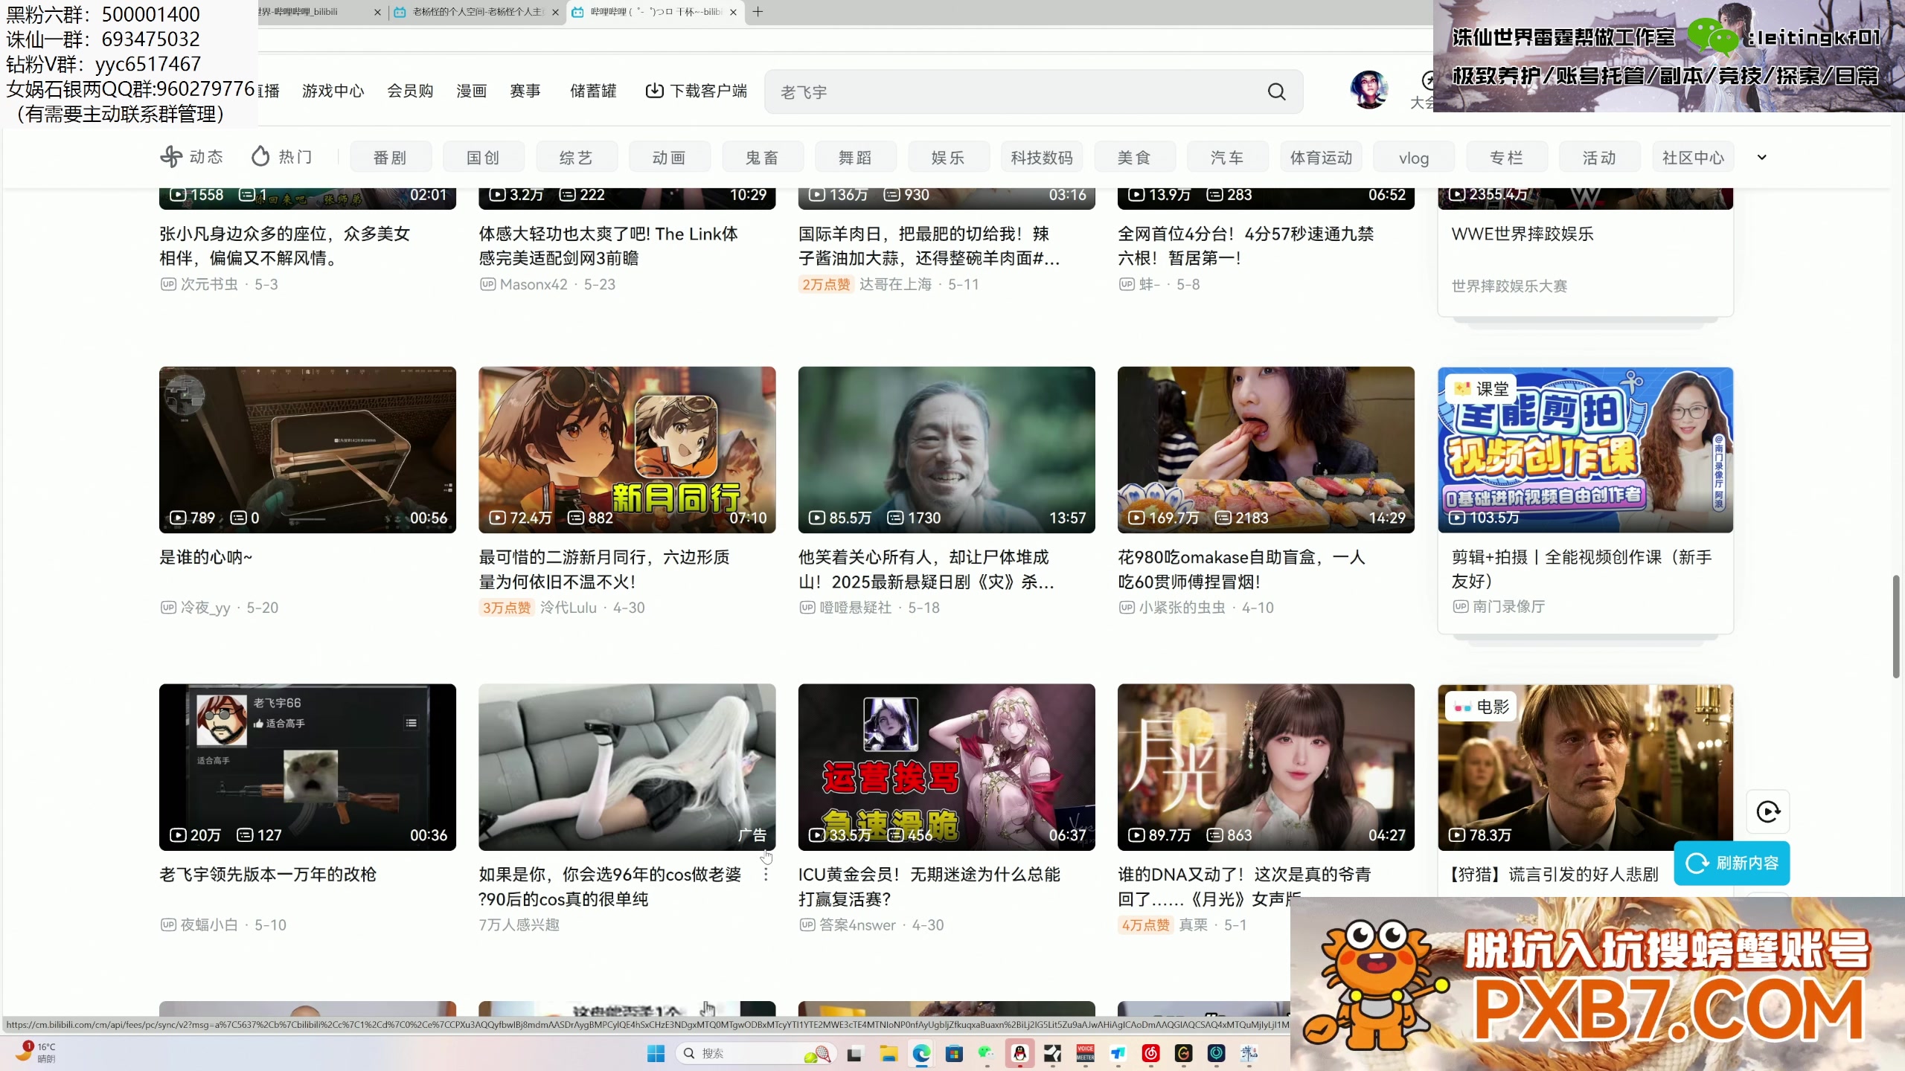Open Windows Start menu
Image resolution: width=1905 pixels, height=1071 pixels.
coord(656,1053)
